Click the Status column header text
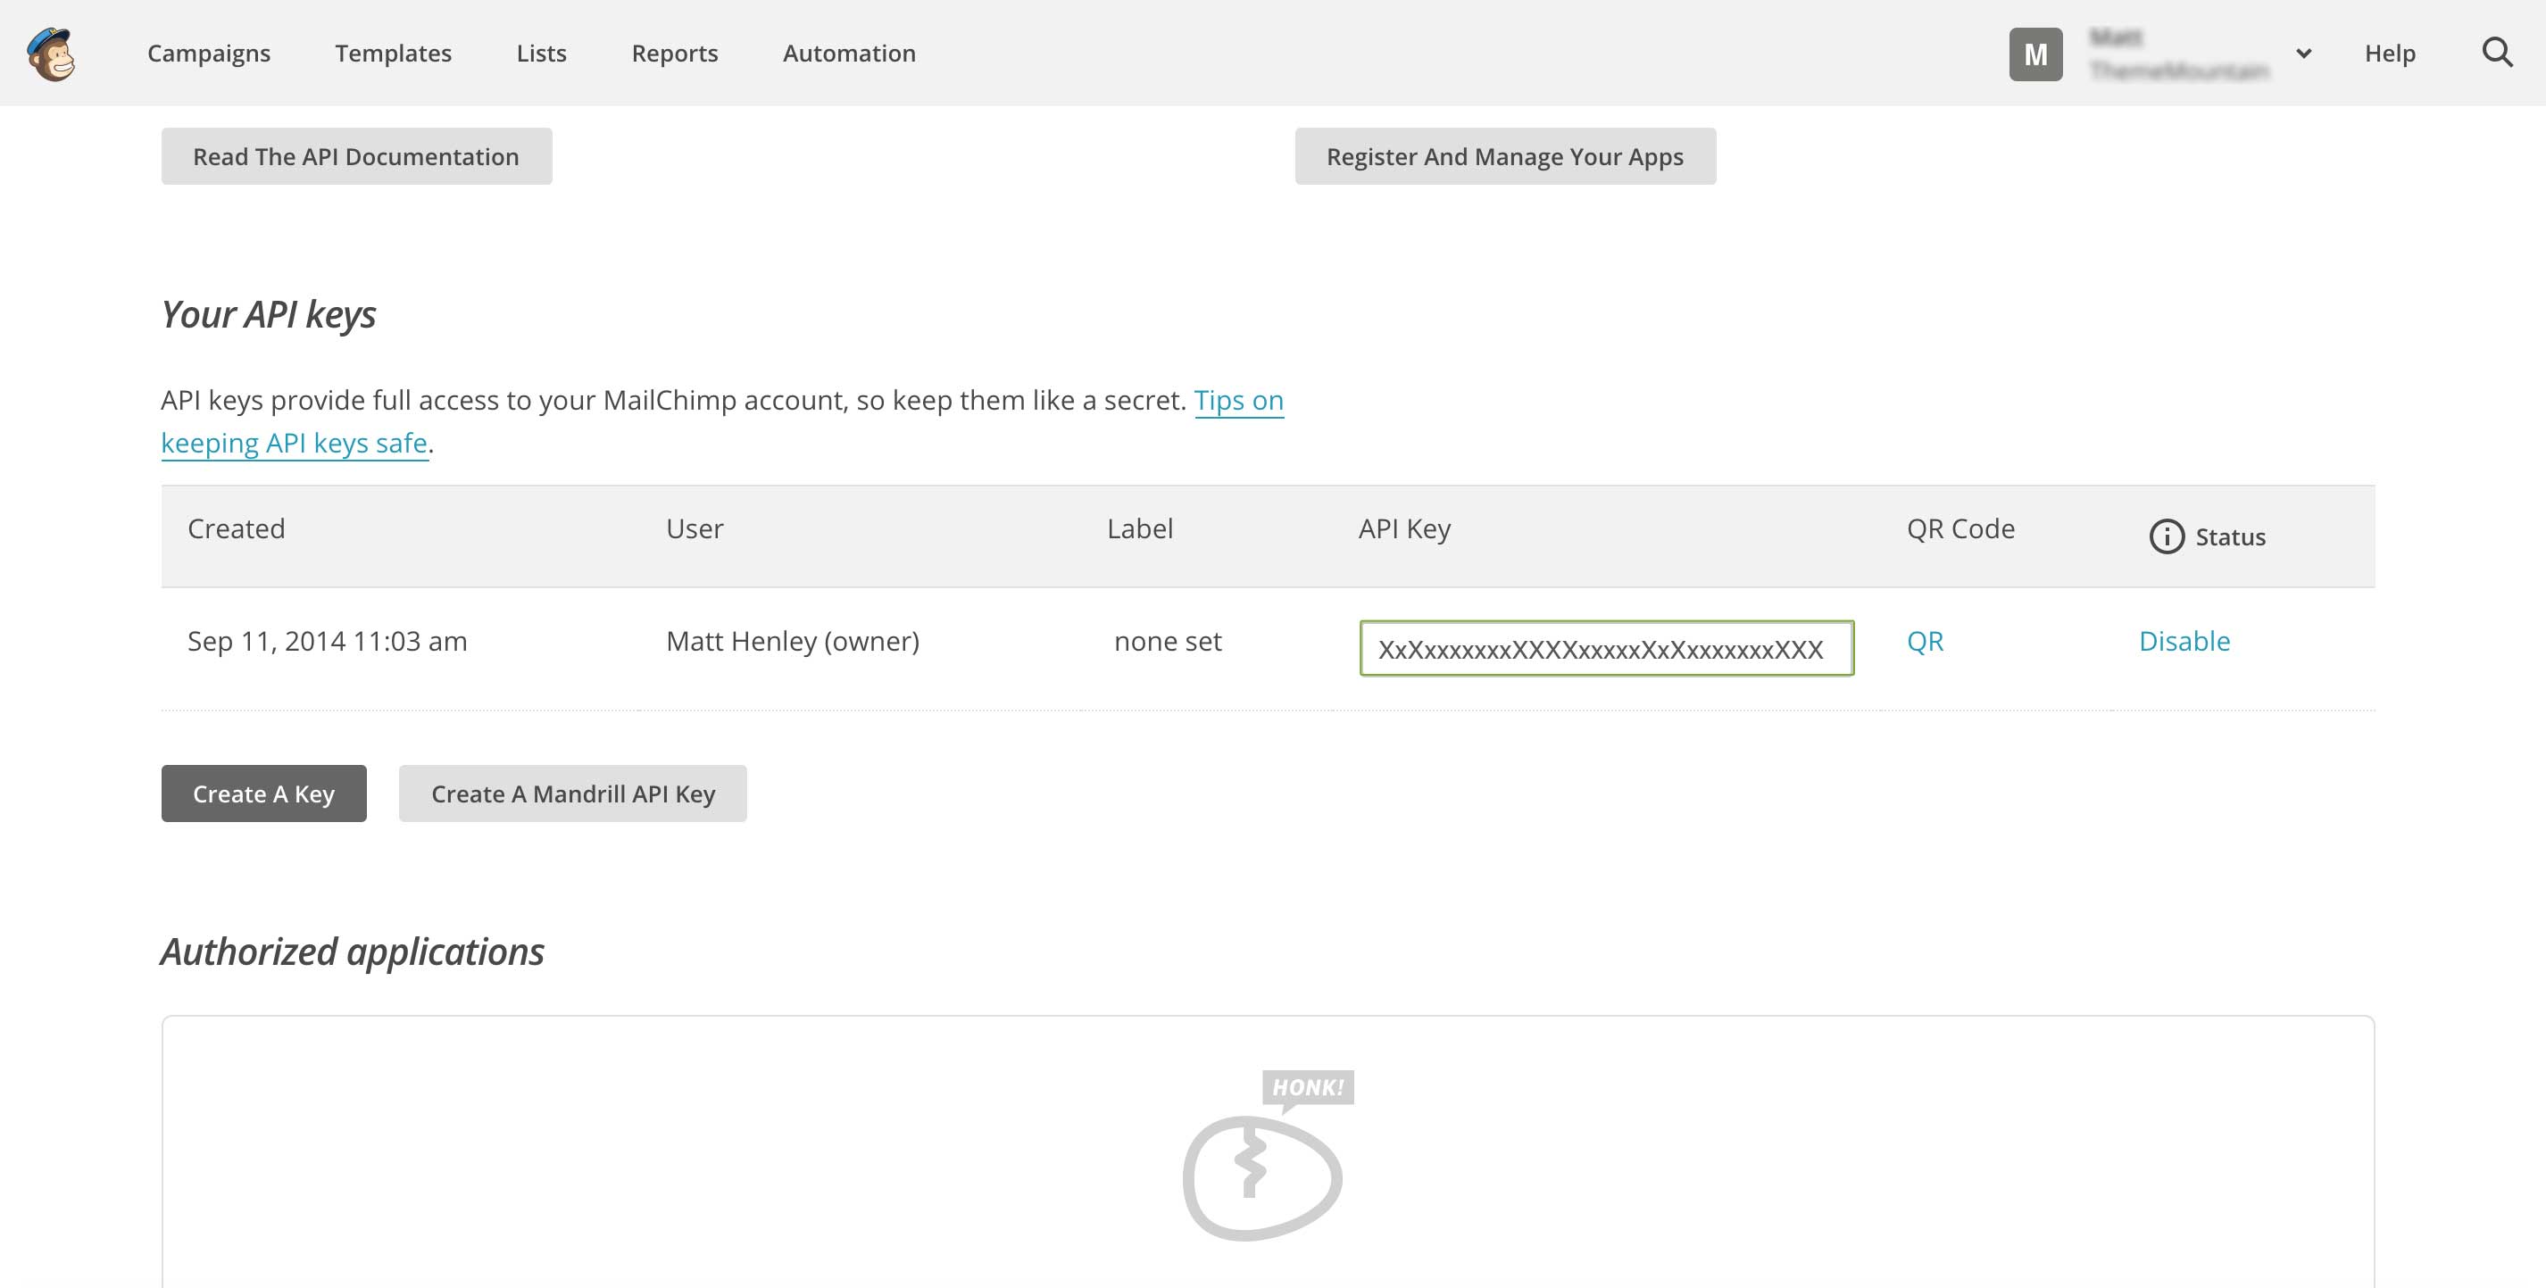 2231,536
